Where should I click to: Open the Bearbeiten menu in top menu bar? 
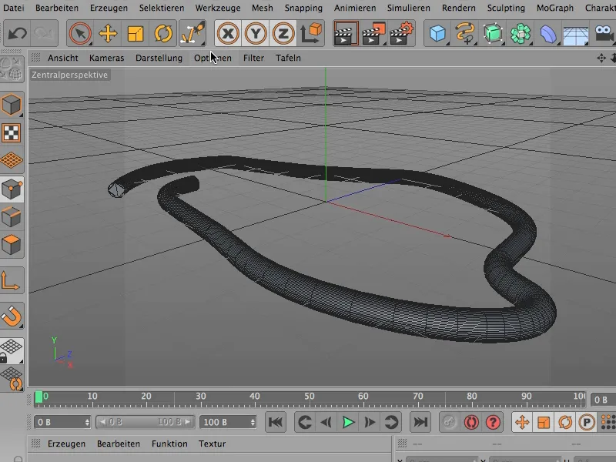(57, 8)
